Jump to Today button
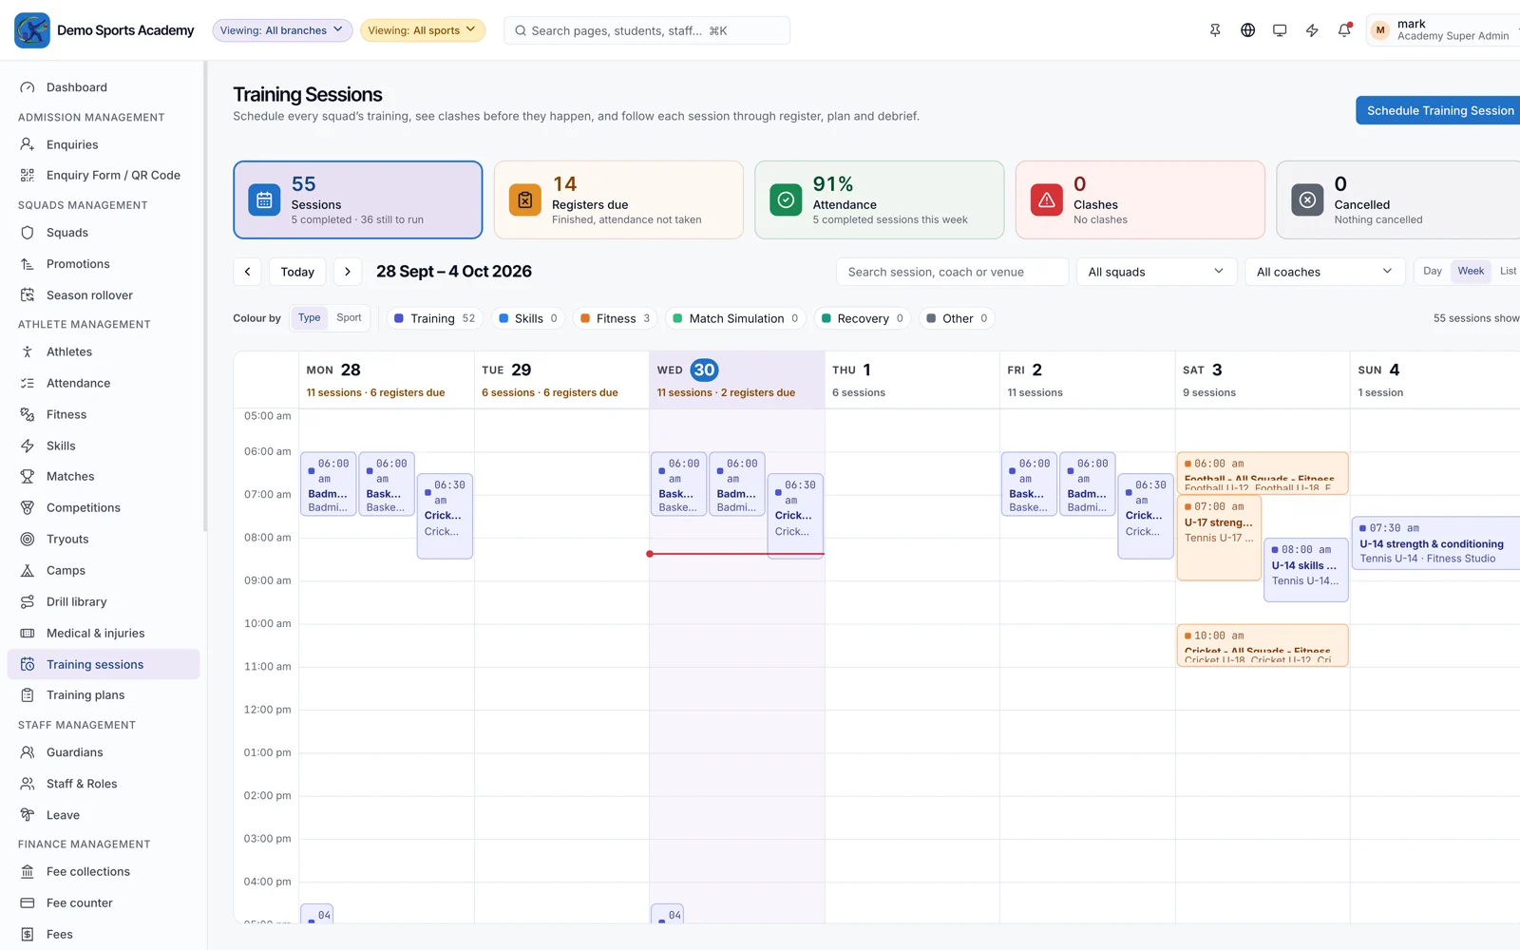The image size is (1520, 950). (x=297, y=272)
